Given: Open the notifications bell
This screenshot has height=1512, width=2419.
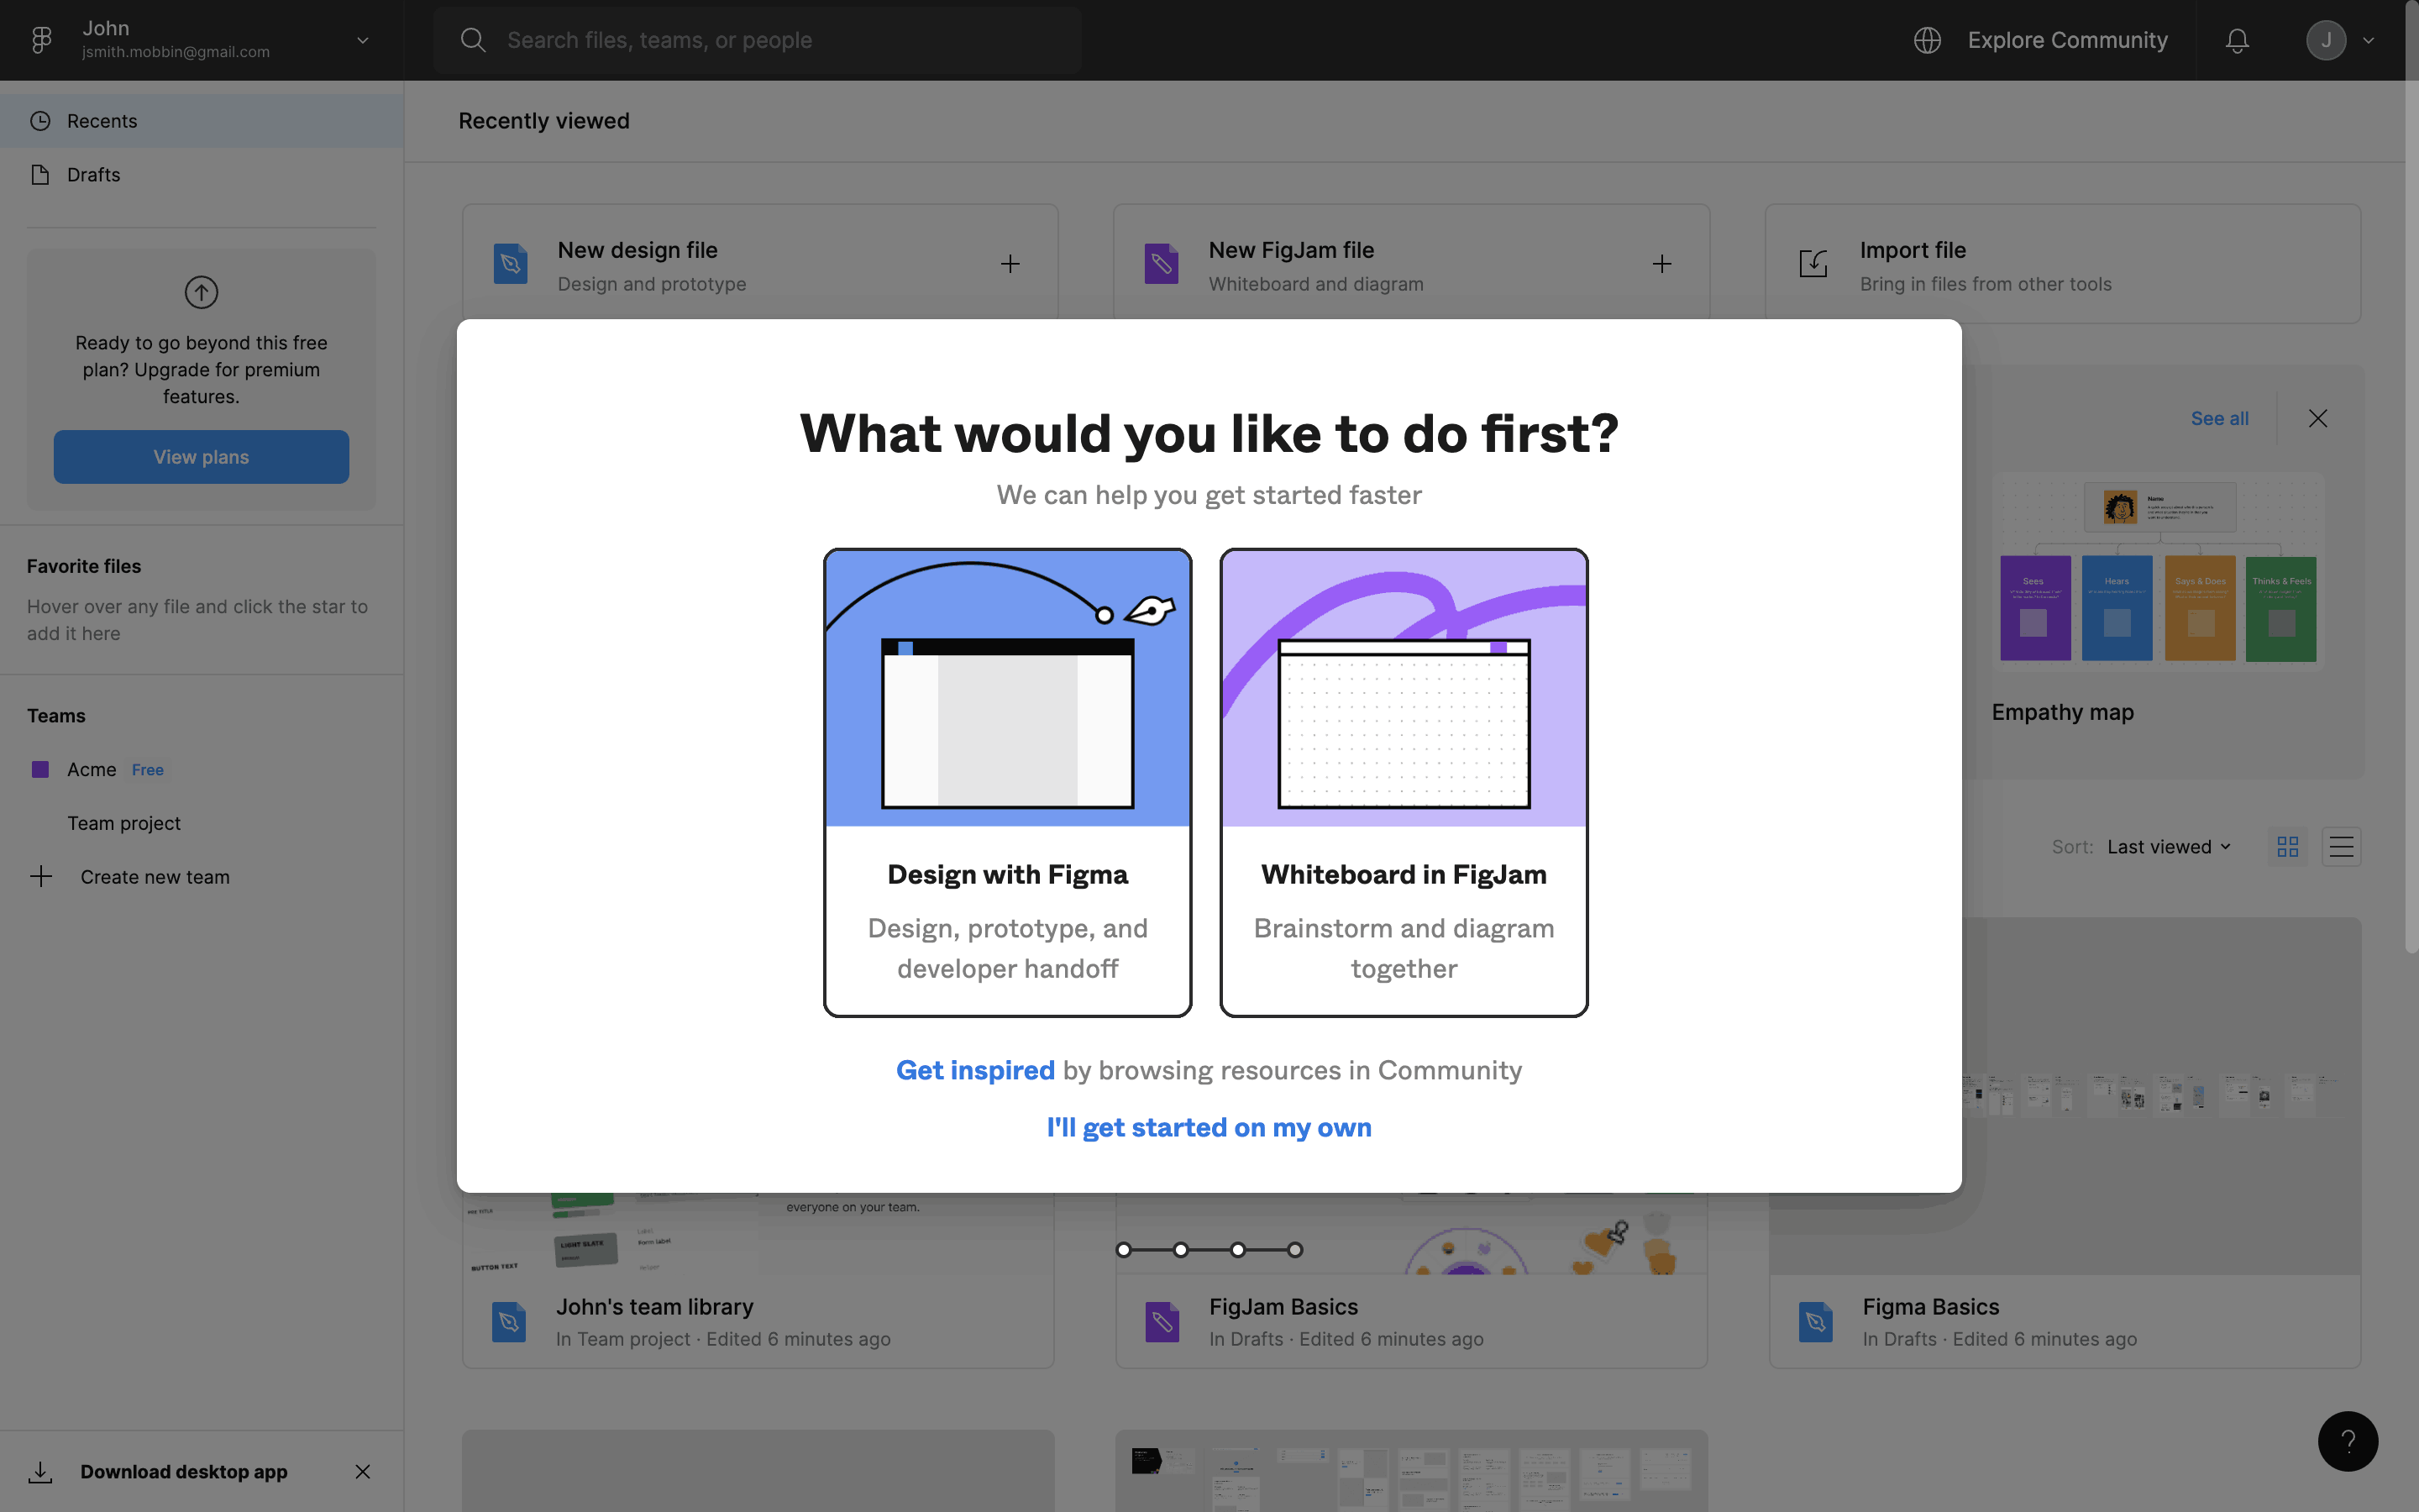Looking at the screenshot, I should click(x=2237, y=40).
